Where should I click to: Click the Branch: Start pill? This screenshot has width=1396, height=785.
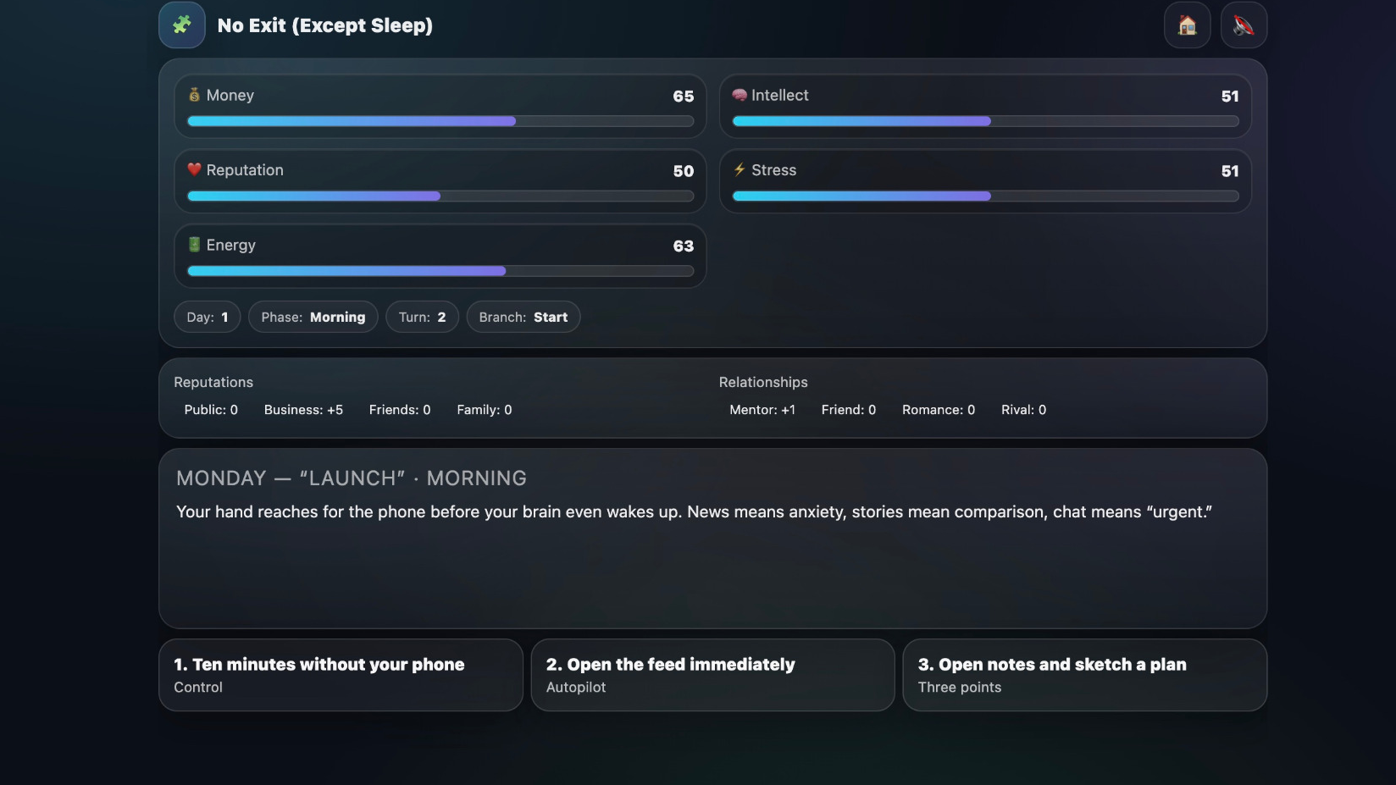[523, 318]
